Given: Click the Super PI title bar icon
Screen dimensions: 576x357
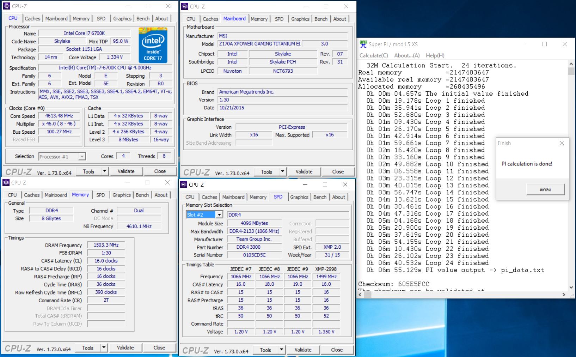Looking at the screenshot, I should tap(363, 44).
